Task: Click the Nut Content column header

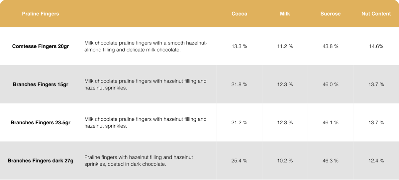Action: tap(376, 14)
